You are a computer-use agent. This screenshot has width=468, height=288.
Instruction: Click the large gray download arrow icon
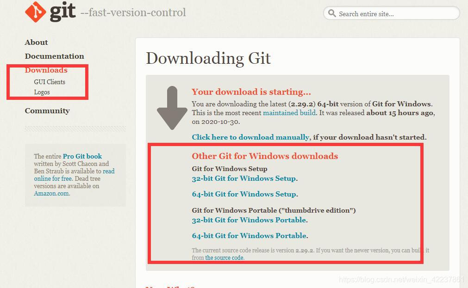click(x=172, y=108)
